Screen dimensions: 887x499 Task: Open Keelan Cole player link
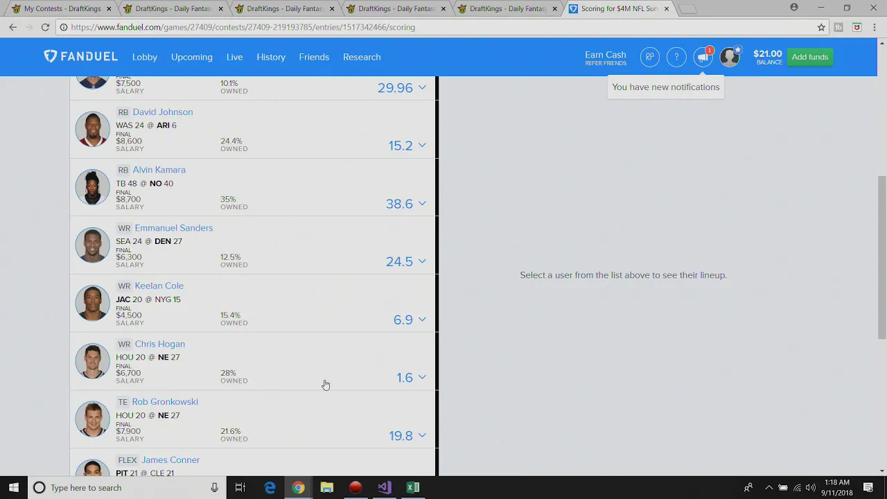[159, 286]
